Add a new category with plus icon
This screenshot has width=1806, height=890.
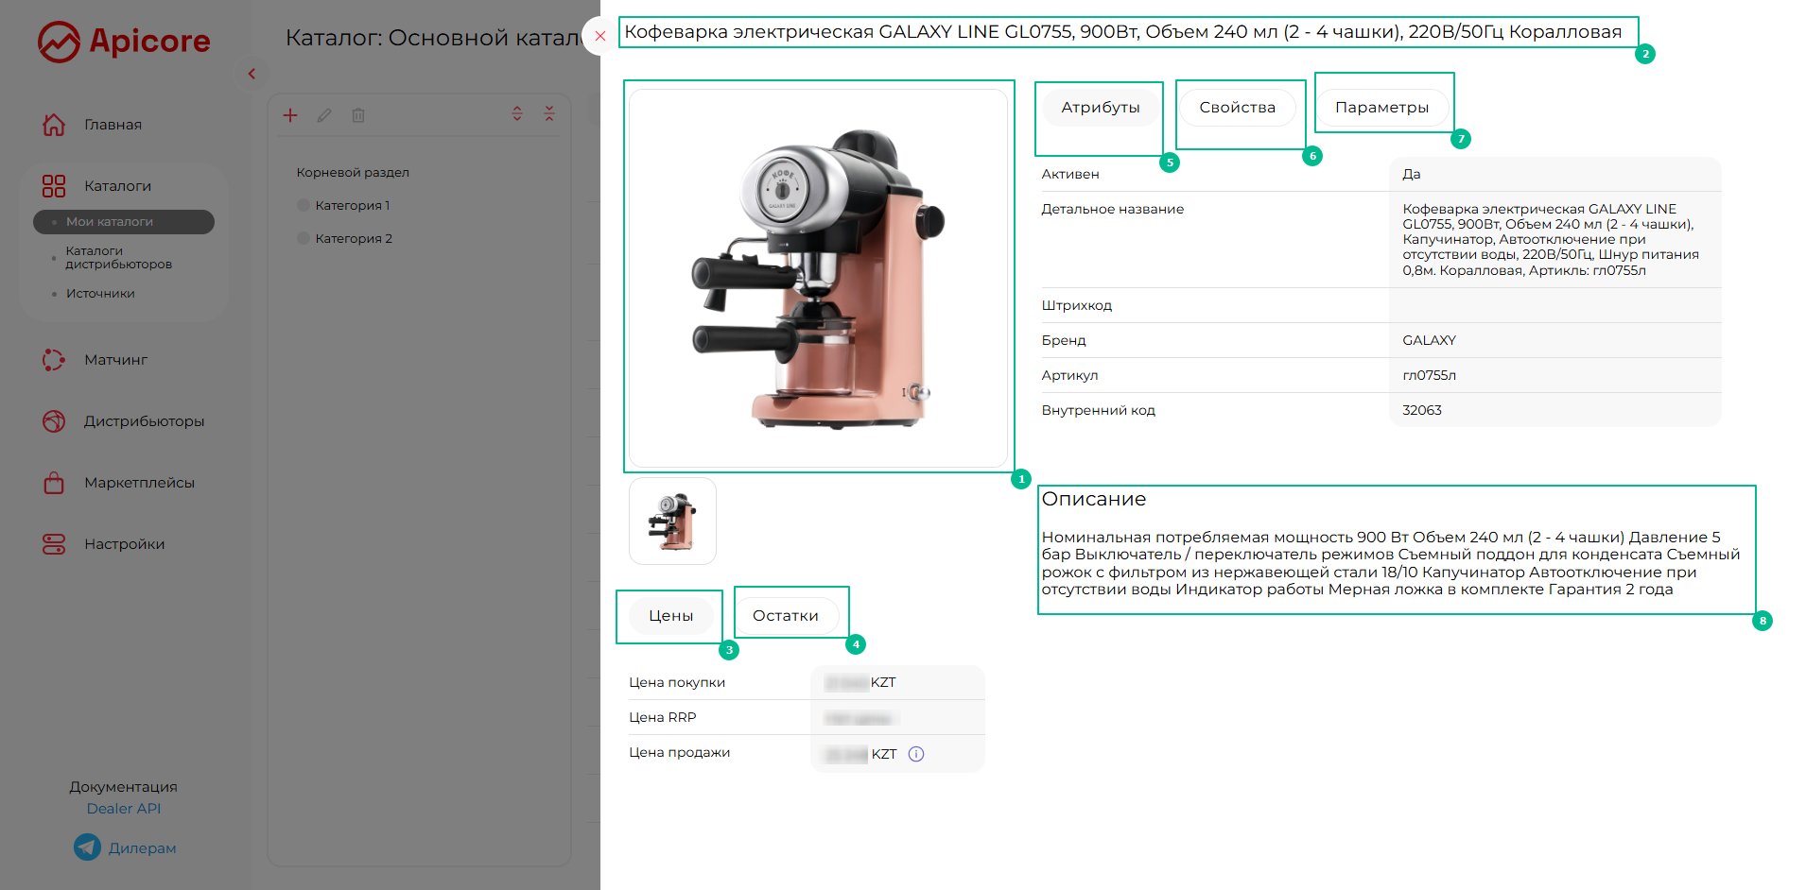tap(290, 115)
